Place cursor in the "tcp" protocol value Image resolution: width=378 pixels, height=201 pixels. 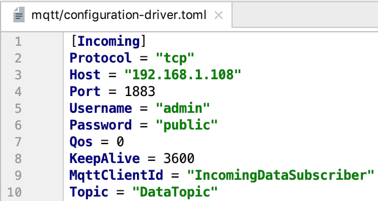pyautogui.click(x=175, y=58)
